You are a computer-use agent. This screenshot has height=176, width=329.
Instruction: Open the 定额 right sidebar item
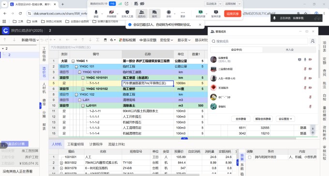pos(324,61)
